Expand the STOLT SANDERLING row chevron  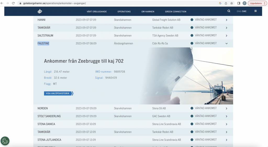pyautogui.click(x=226, y=116)
